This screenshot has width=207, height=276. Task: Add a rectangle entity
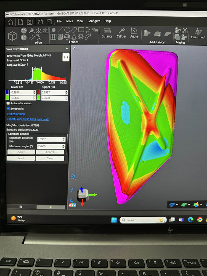(x=81, y=30)
